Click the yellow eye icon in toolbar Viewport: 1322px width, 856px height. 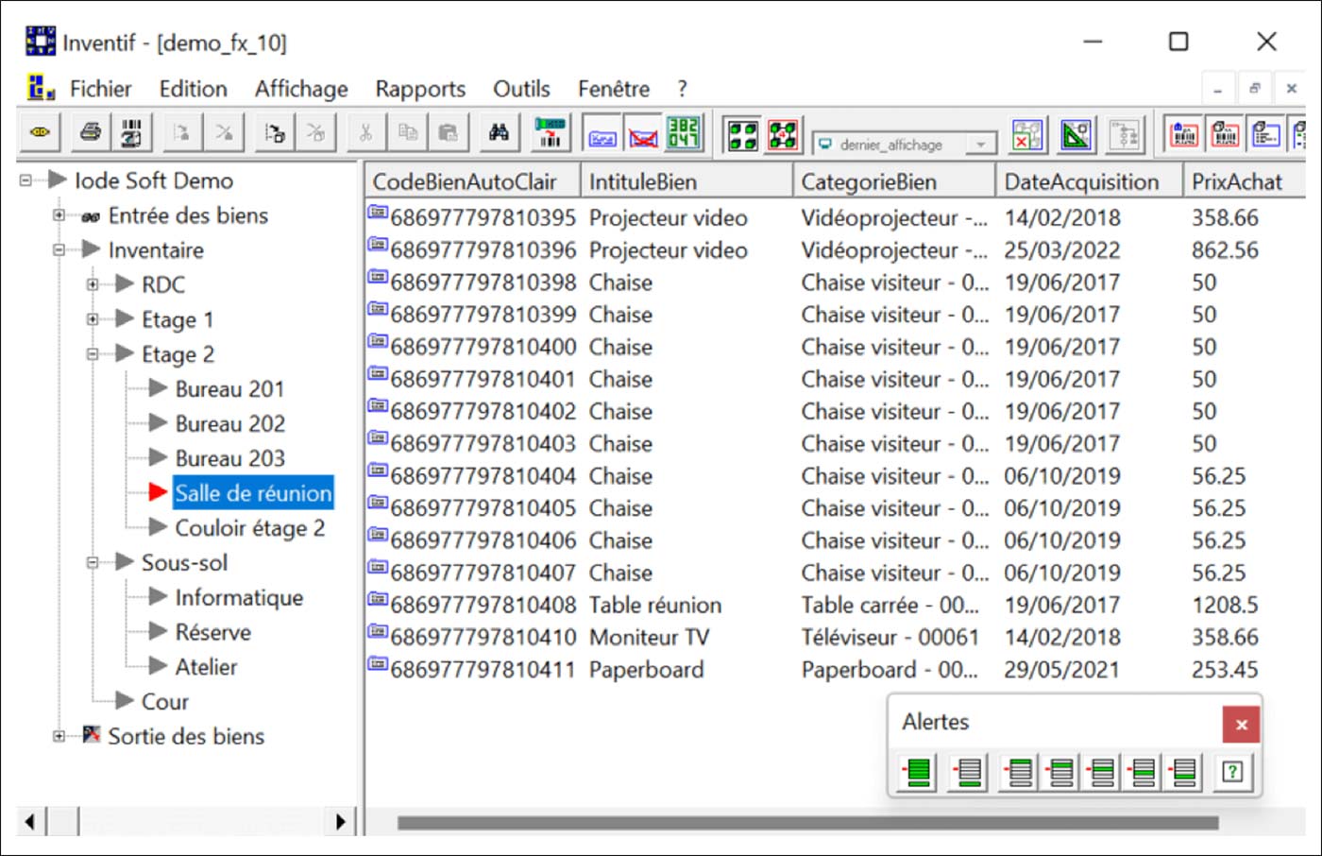[x=40, y=133]
